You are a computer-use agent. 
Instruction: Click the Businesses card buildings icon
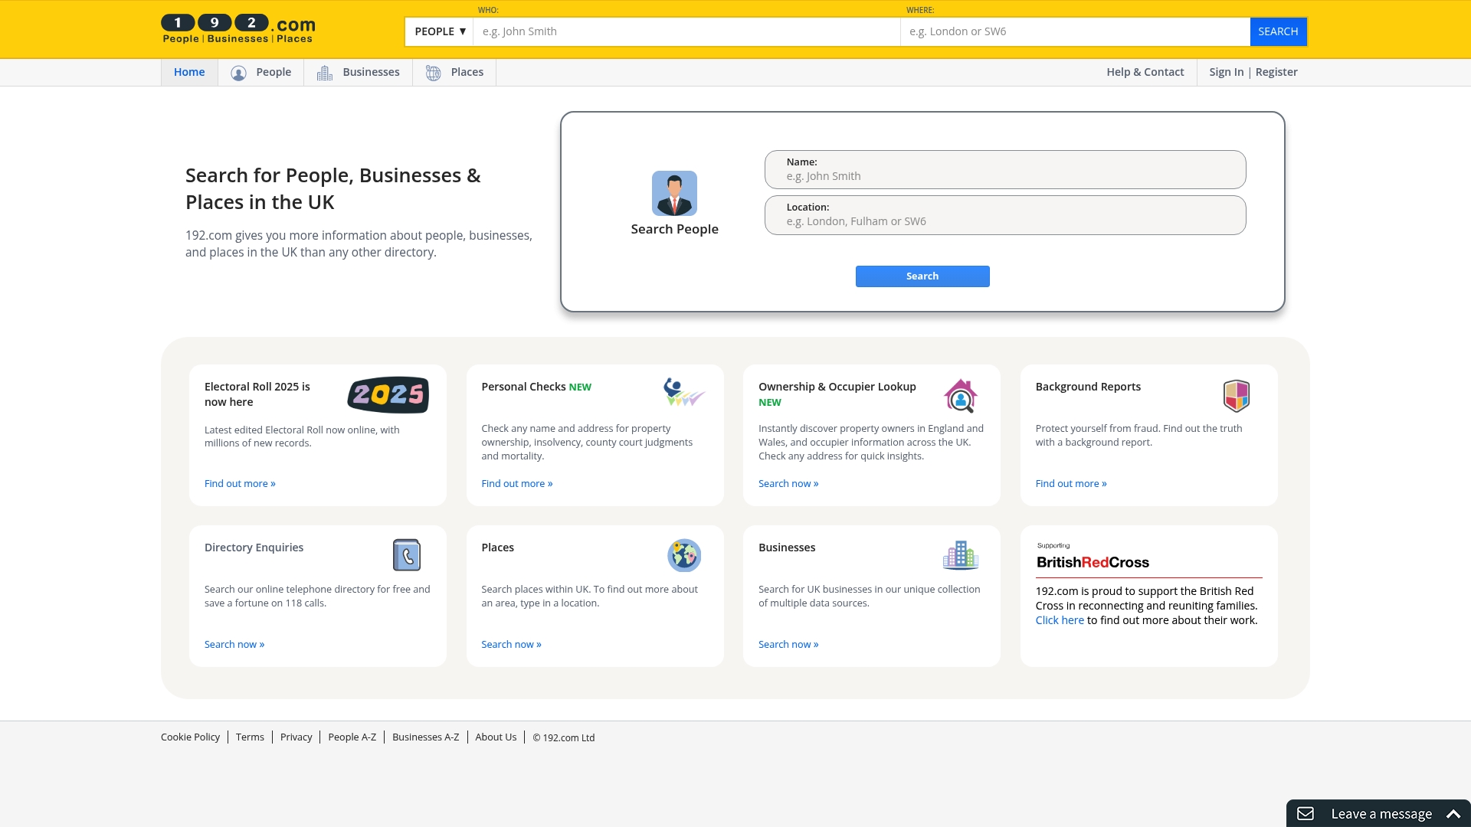[x=961, y=555]
